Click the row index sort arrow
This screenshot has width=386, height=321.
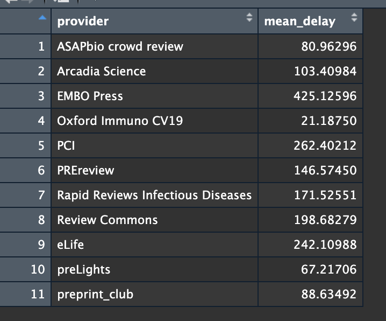click(x=42, y=18)
